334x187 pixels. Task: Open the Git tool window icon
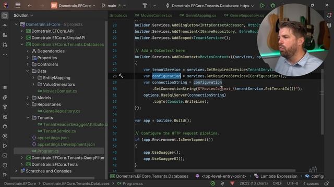[5, 175]
